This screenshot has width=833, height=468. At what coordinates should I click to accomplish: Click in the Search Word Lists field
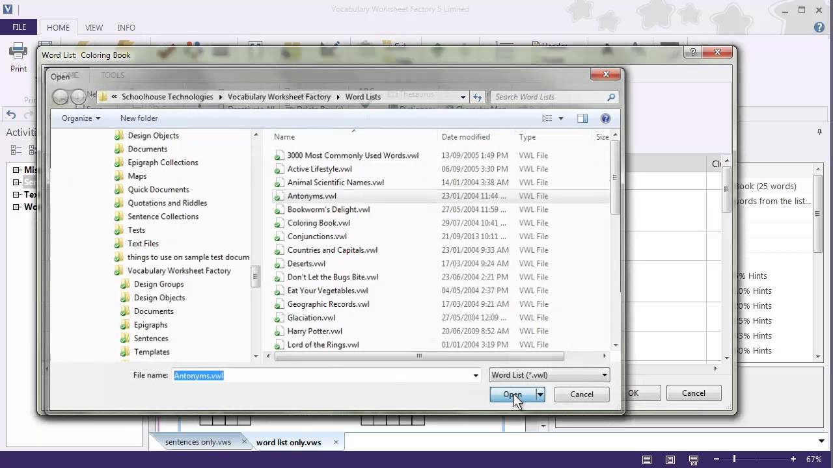pos(549,97)
